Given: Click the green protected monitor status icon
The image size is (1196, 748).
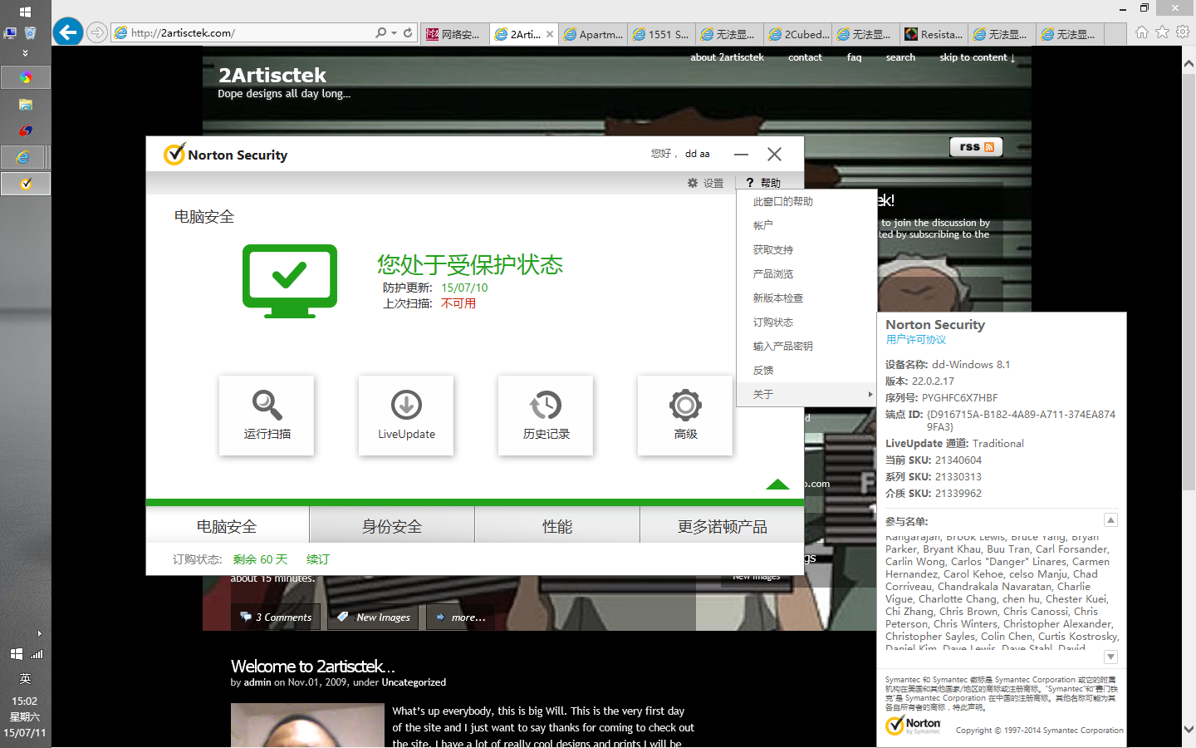Looking at the screenshot, I should point(290,281).
